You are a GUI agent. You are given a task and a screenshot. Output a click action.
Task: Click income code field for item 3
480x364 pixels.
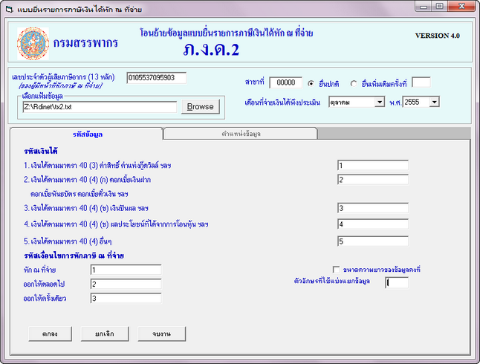(373, 208)
